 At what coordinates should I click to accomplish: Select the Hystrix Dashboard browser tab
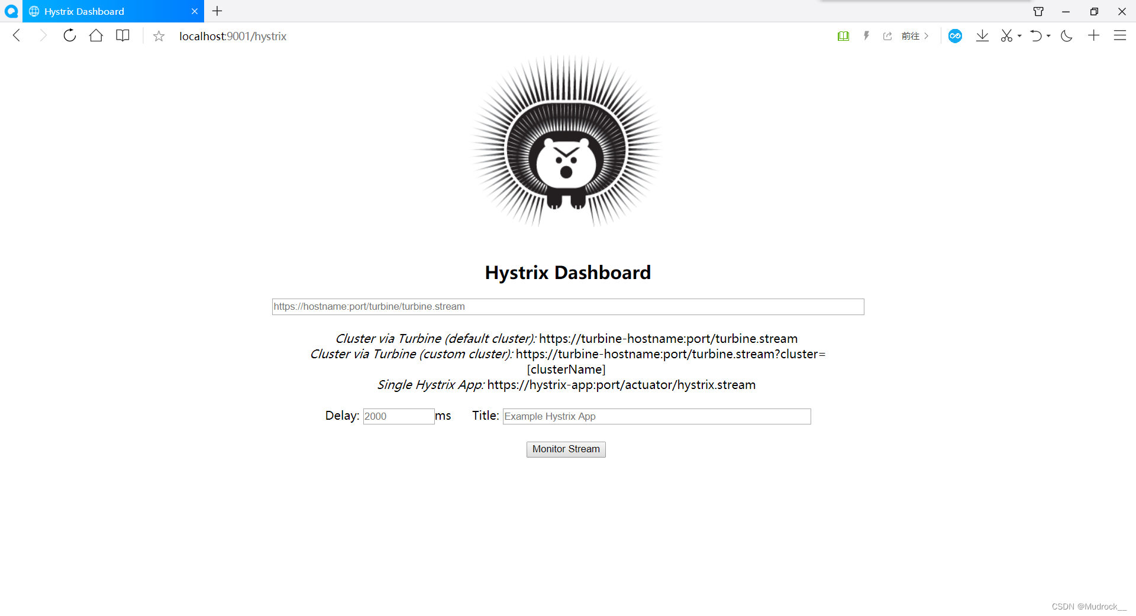(95, 11)
